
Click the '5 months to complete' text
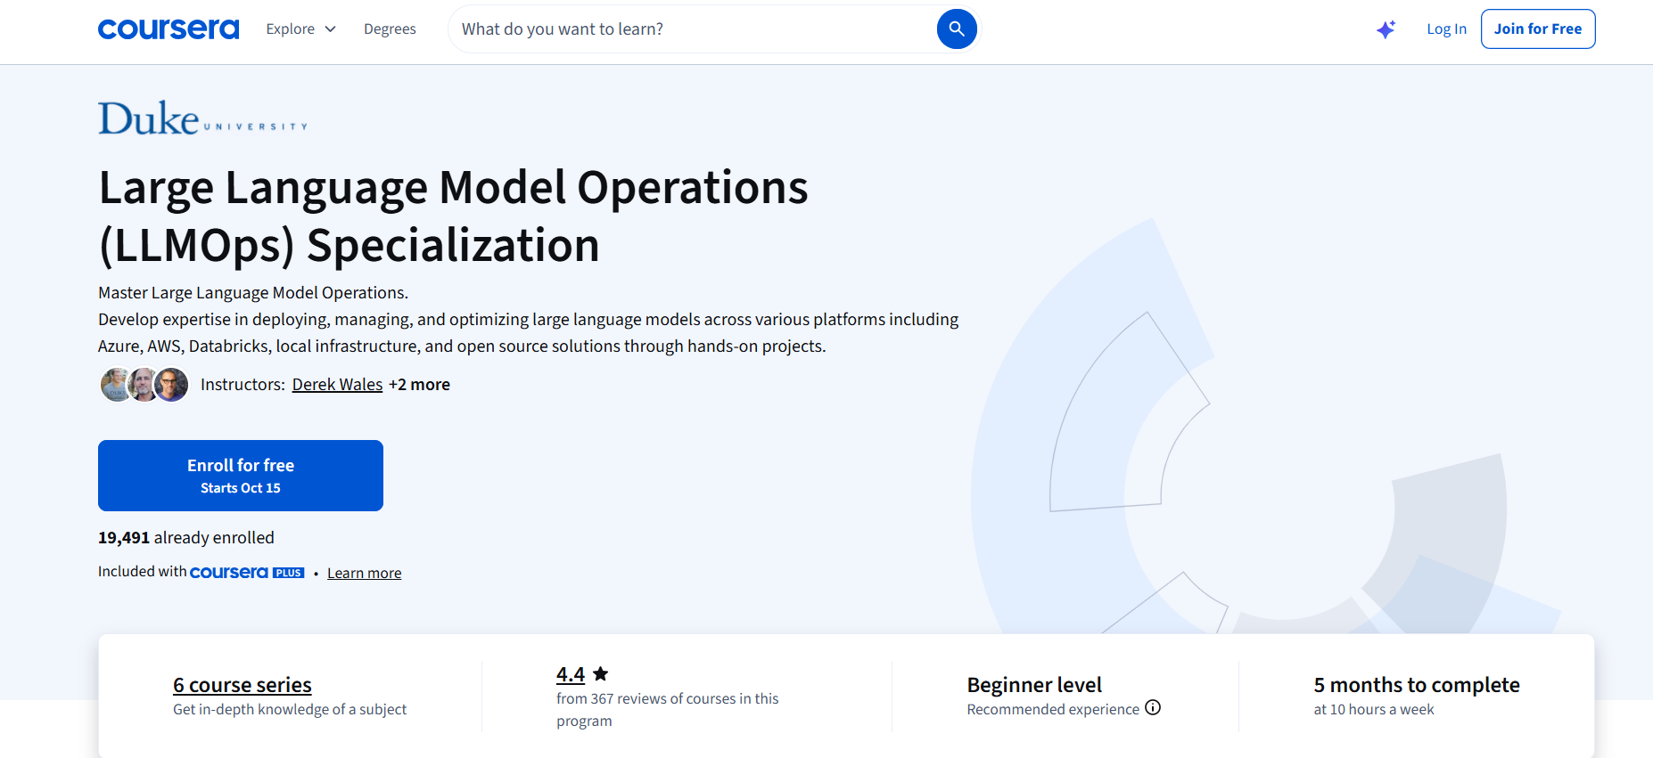(x=1417, y=685)
